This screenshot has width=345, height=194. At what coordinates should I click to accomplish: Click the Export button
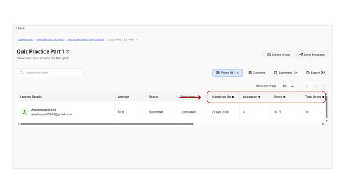(313, 73)
